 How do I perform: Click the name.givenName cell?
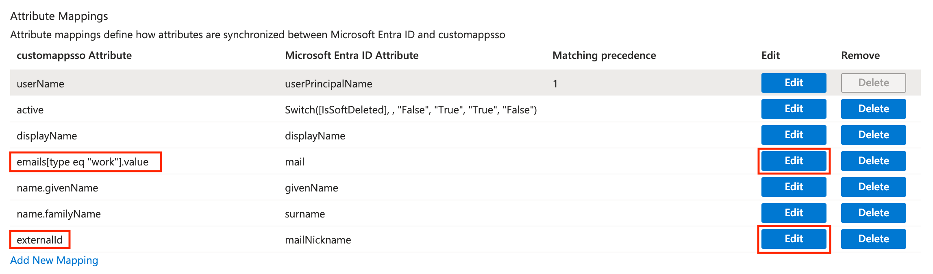pyautogui.click(x=57, y=188)
